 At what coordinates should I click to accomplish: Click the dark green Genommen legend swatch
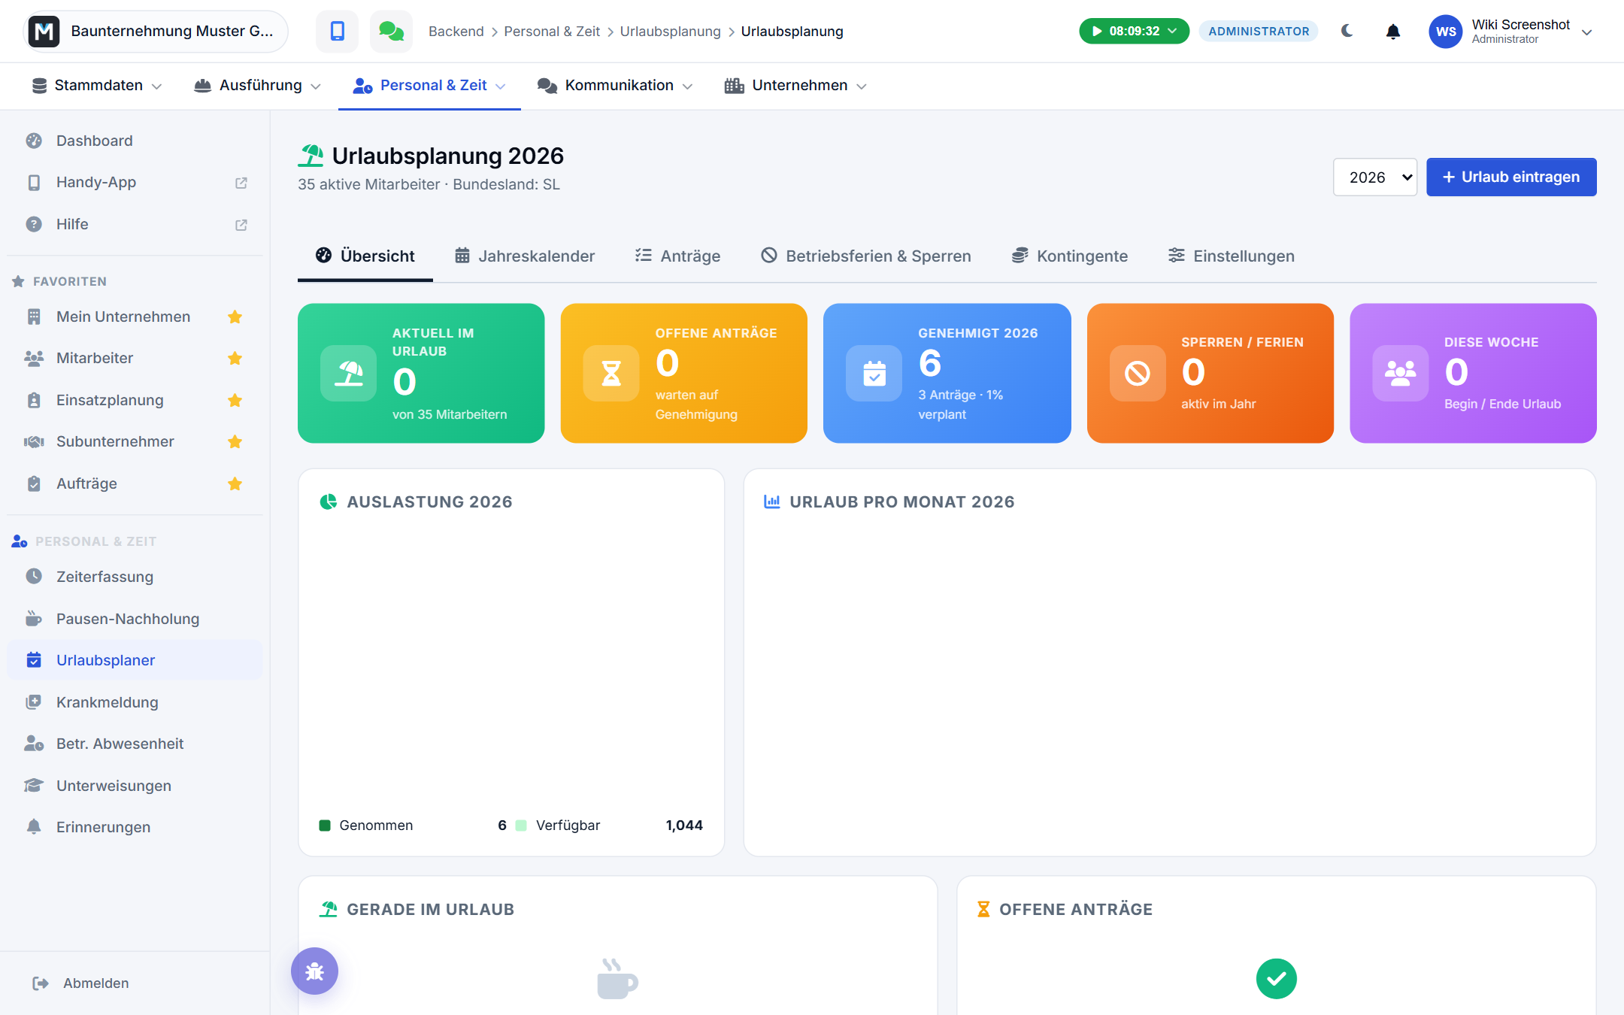[325, 825]
